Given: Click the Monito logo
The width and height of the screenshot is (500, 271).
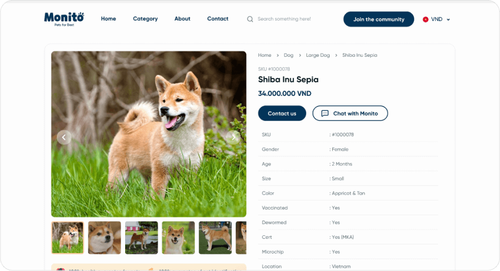Looking at the screenshot, I should [x=64, y=19].
